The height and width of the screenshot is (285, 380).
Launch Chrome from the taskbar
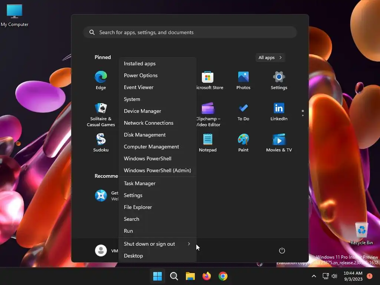pos(223,276)
